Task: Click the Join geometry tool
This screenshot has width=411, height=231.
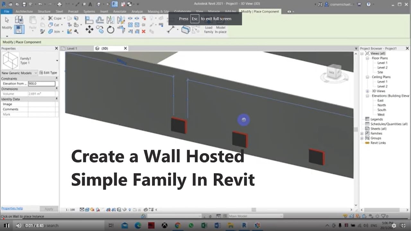Action: [x=55, y=31]
